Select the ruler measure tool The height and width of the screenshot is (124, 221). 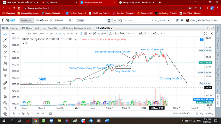click(x=5, y=83)
